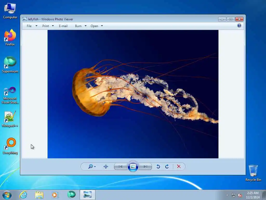Select the Recycle Bin icon
266x200 pixels.
pyautogui.click(x=253, y=173)
